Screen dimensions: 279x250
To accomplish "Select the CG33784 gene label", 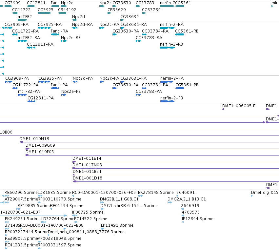I will coord(151,10).
